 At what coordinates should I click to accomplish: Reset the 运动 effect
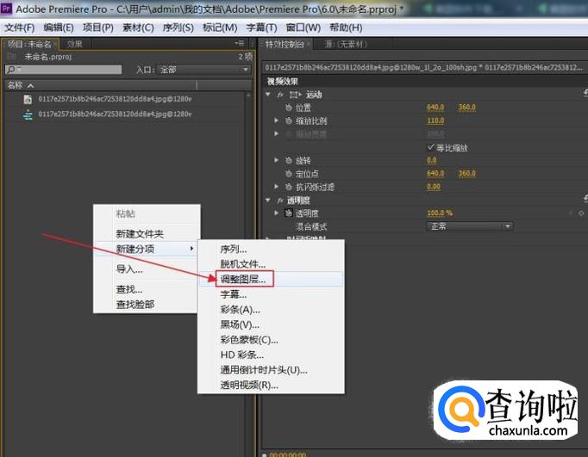pos(585,92)
